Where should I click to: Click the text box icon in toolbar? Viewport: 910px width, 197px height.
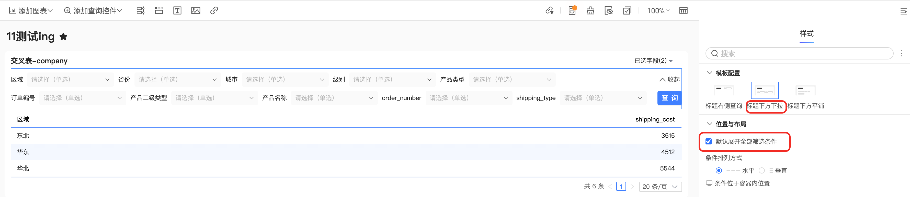(177, 10)
